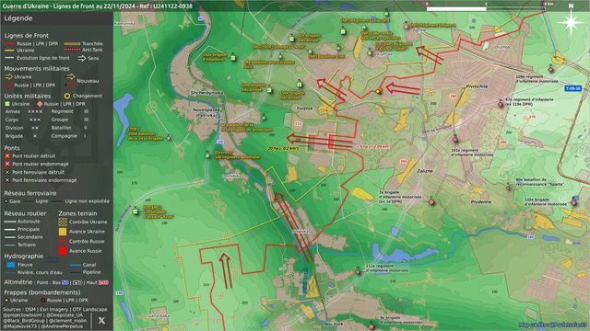The image size is (590, 331).
Task: Click the Toretsk town label
Action: tap(304, 108)
